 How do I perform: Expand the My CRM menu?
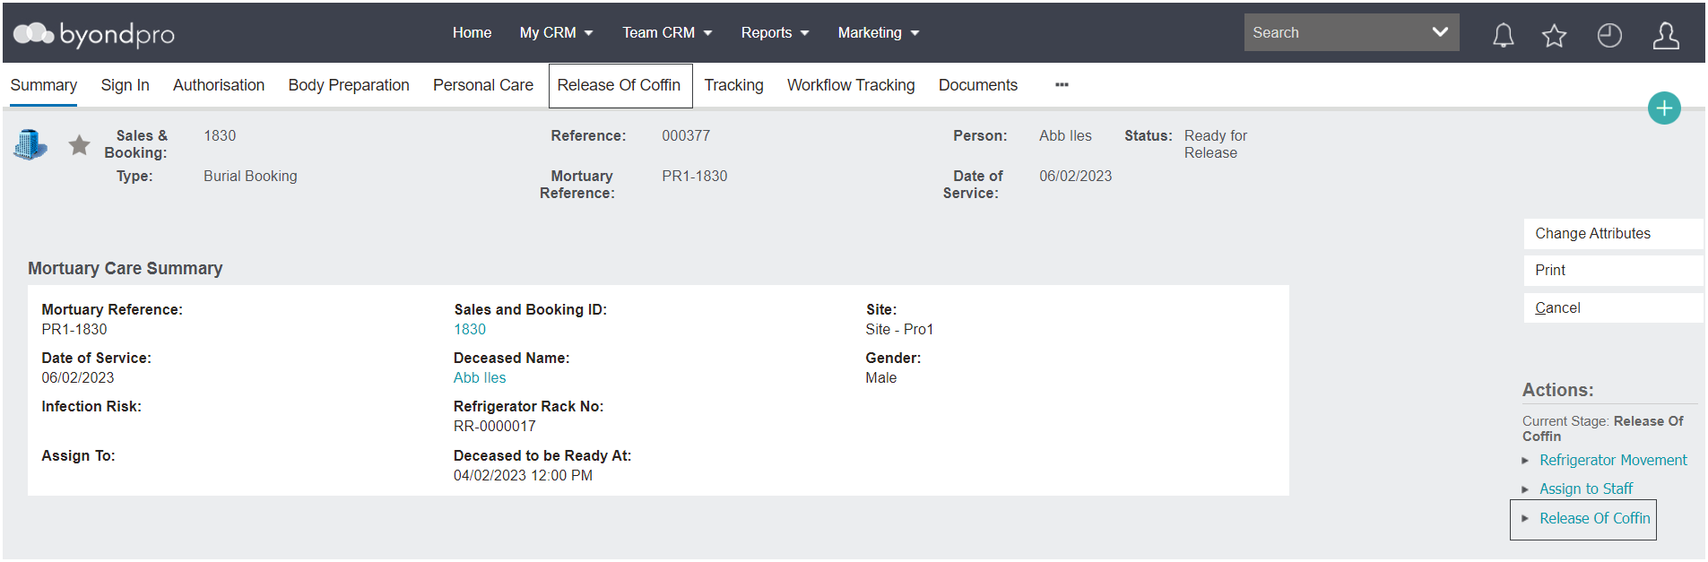coord(556,32)
